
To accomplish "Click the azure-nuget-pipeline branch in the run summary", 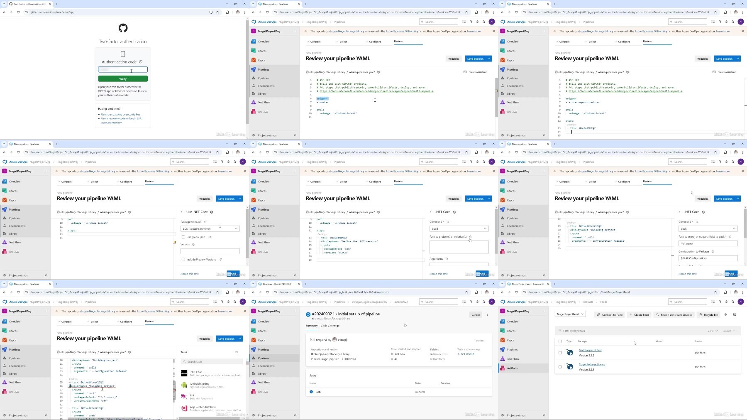I will (326, 359).
